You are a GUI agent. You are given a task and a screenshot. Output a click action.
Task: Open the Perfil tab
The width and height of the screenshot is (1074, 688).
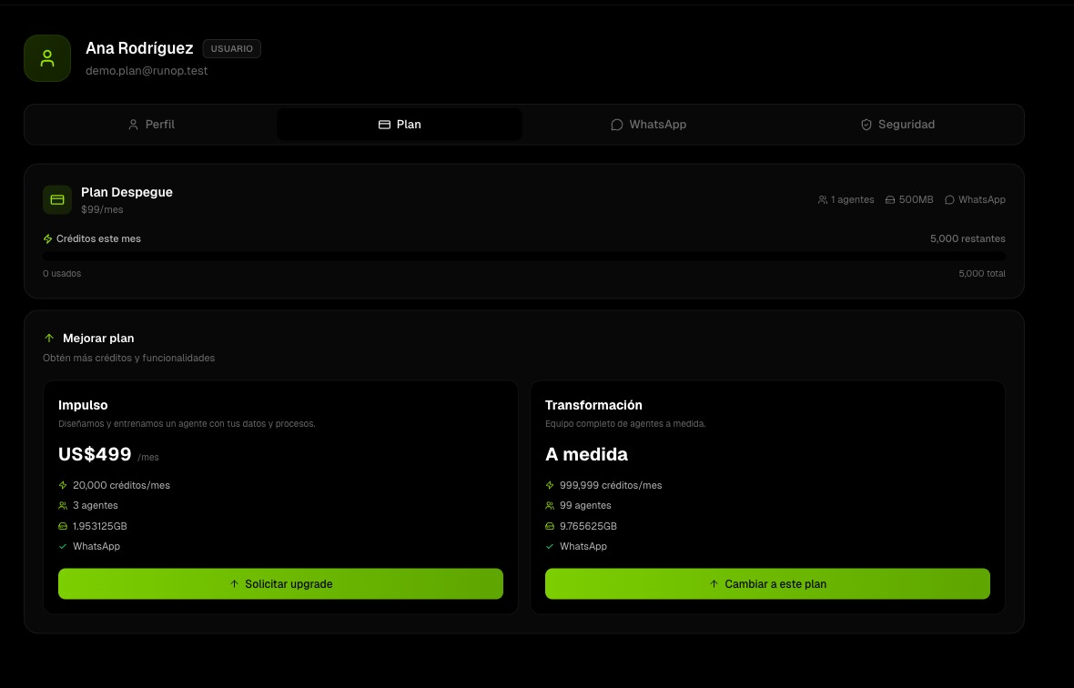point(151,125)
